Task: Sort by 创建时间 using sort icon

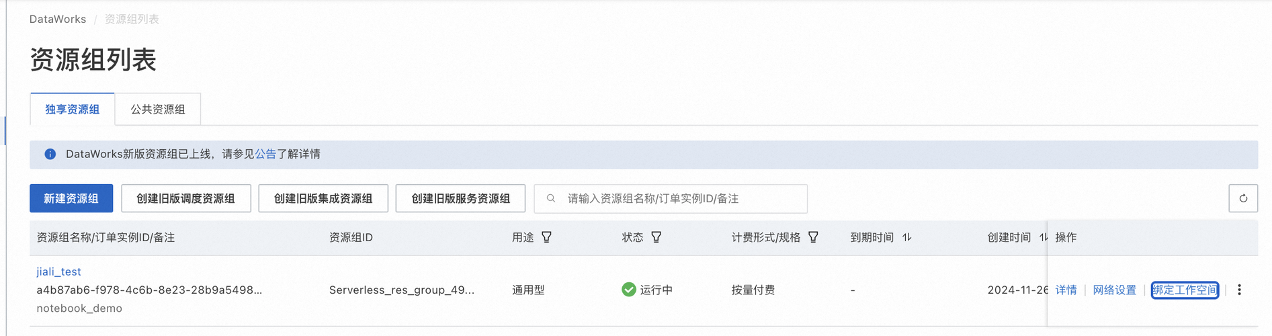Action: point(1042,237)
